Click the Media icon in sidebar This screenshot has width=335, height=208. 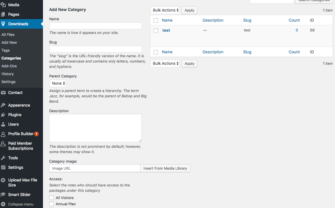pyautogui.click(x=3, y=5)
